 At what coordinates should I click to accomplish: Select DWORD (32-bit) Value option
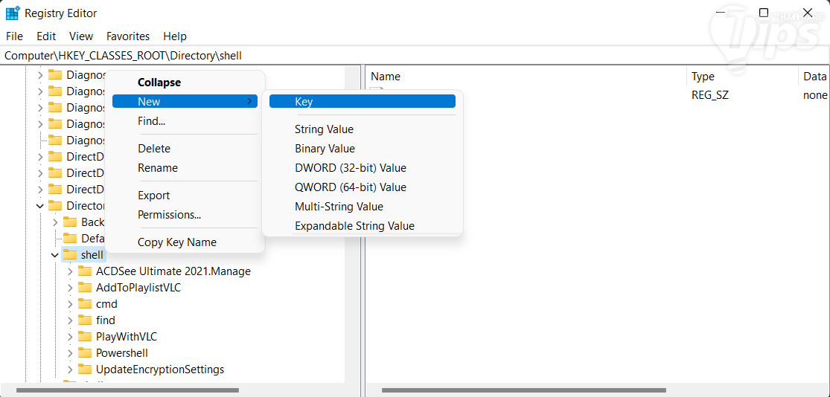pyautogui.click(x=350, y=168)
